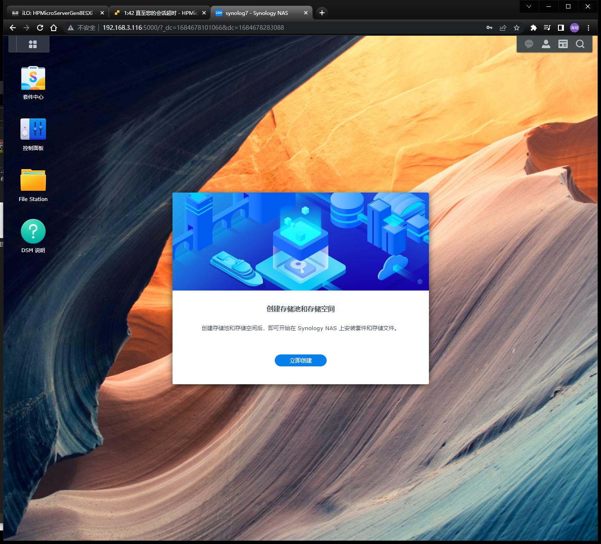
Task: Click the storage pool illustration banner
Action: (x=301, y=242)
